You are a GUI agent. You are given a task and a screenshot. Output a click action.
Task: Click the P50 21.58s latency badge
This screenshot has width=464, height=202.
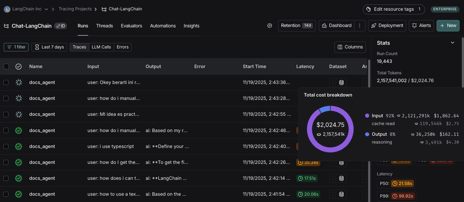402,184
